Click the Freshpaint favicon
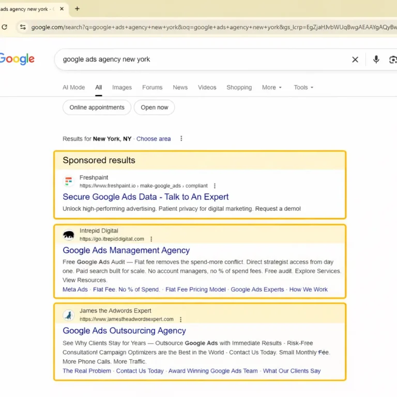This screenshot has height=397, width=397. tap(69, 181)
